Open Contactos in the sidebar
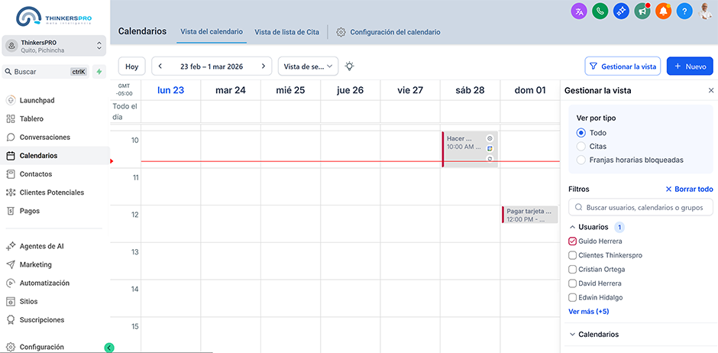 [x=36, y=174]
